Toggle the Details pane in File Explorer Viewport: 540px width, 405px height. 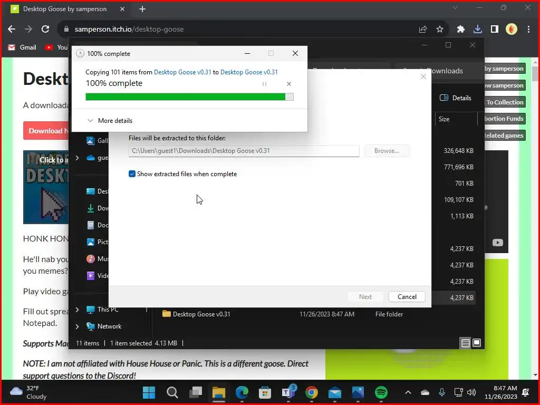tap(455, 98)
